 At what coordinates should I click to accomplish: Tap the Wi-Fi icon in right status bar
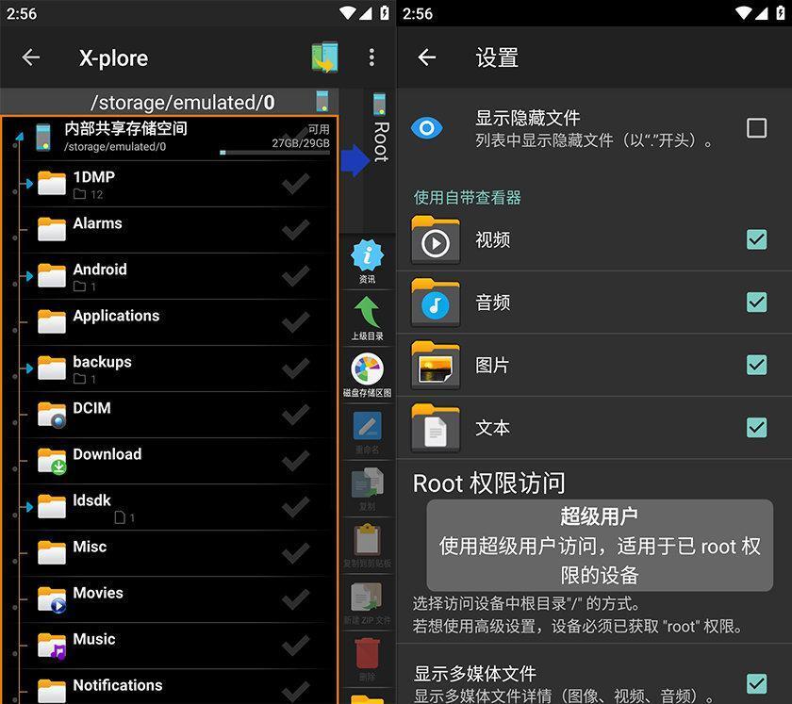pos(744,12)
